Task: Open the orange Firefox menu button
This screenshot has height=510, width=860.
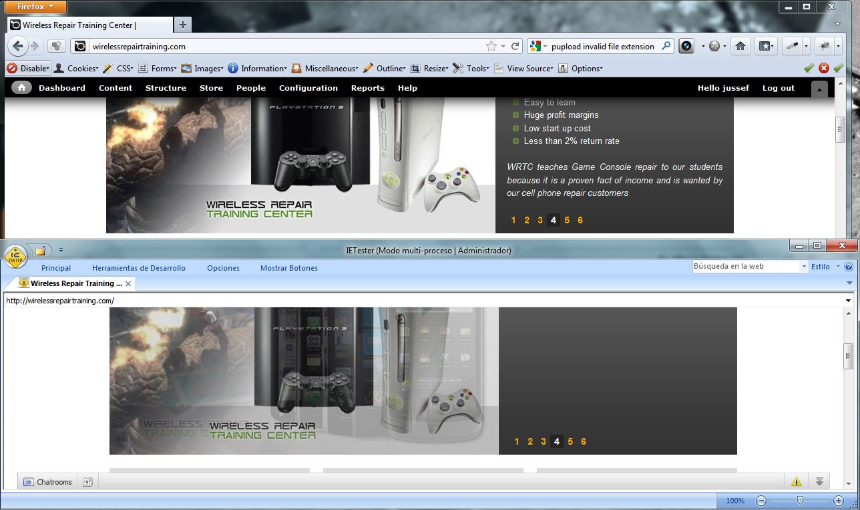Action: point(36,7)
